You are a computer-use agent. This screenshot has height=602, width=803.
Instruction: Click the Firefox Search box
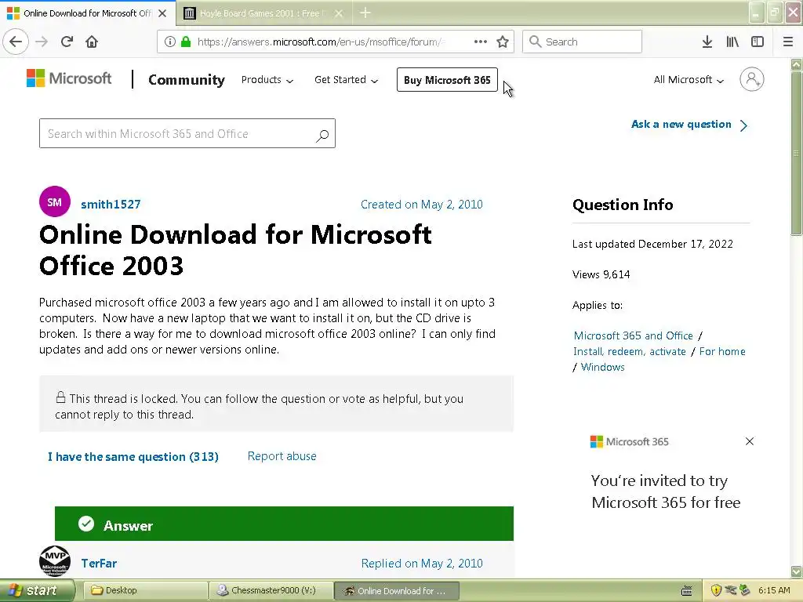coord(582,42)
